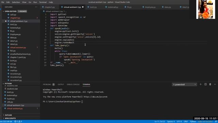This screenshot has height=123, width=218.
Task: Open the Go menu
Action: (30, 2)
